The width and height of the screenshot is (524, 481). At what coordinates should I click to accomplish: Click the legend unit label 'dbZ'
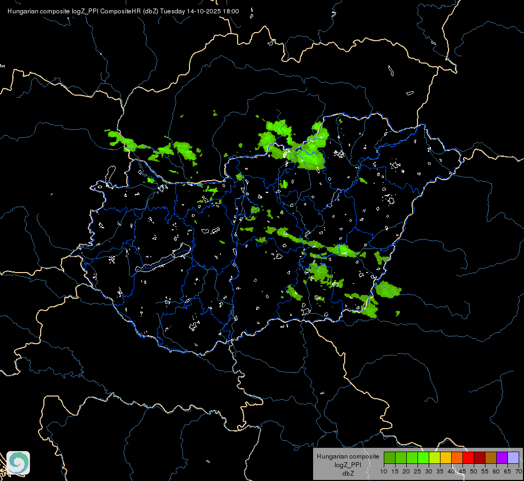(348, 474)
